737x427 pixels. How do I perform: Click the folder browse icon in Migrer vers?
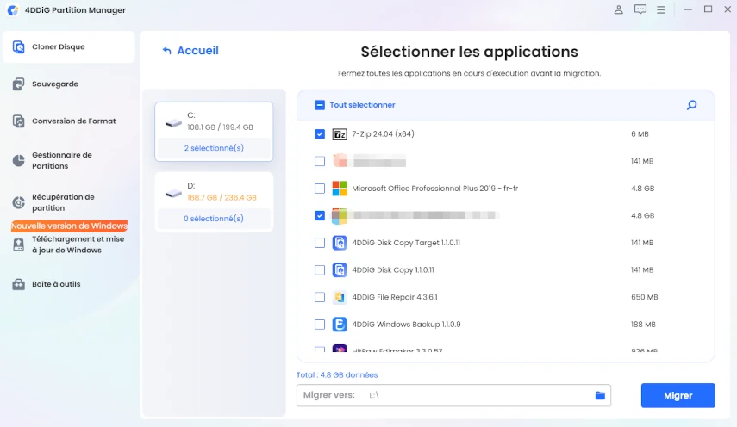tap(600, 395)
